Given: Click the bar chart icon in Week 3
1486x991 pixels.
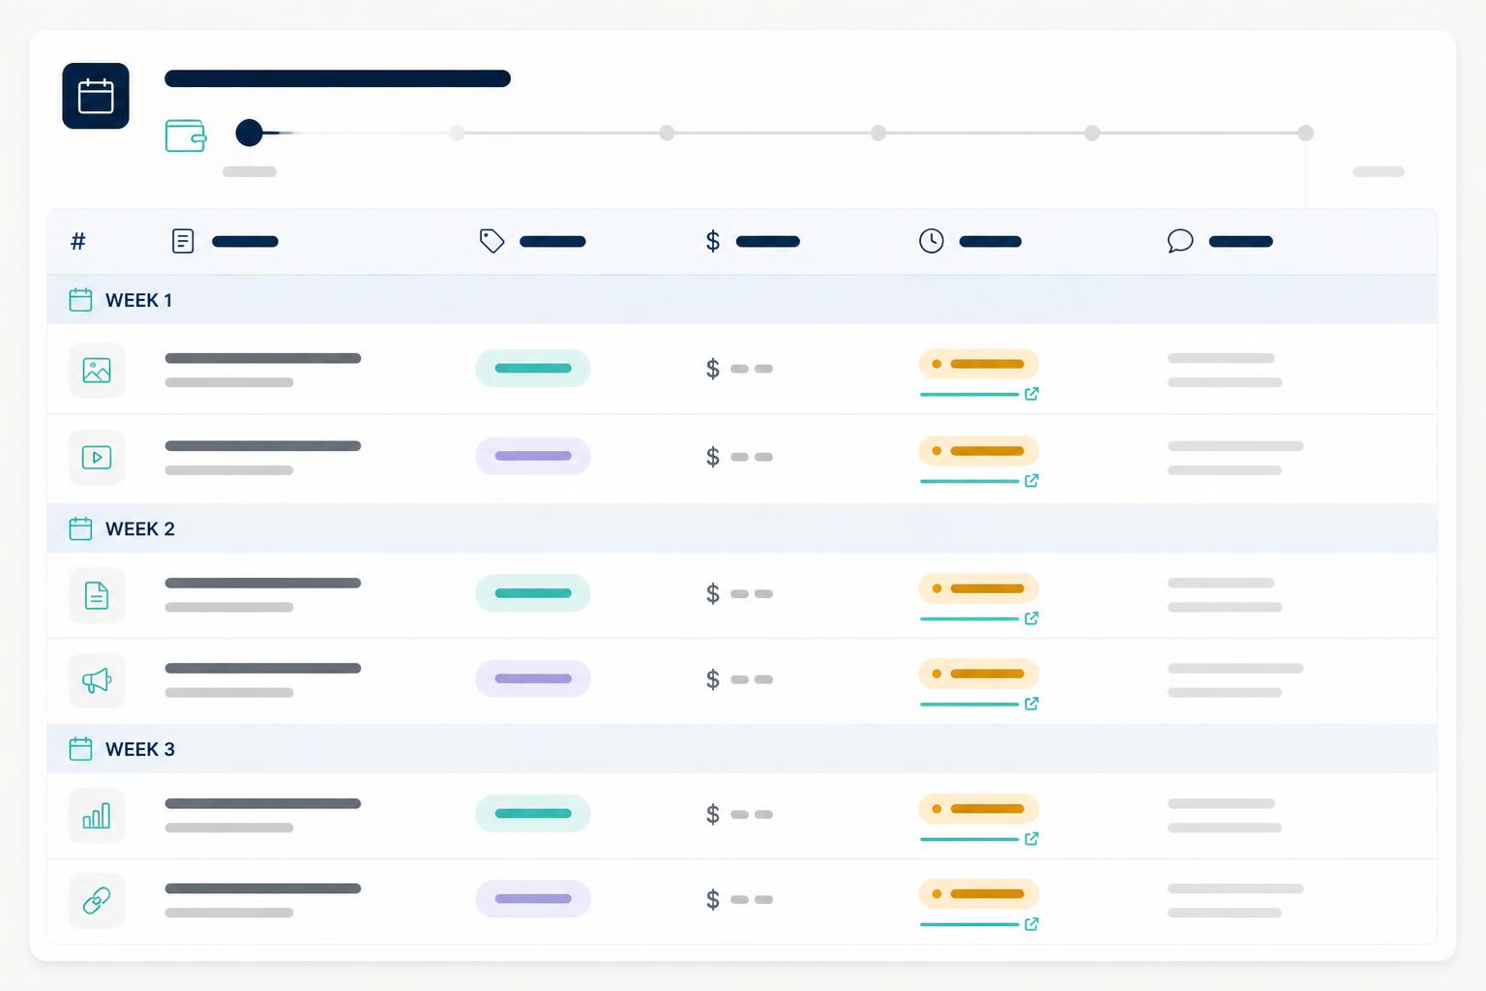Looking at the screenshot, I should (97, 816).
